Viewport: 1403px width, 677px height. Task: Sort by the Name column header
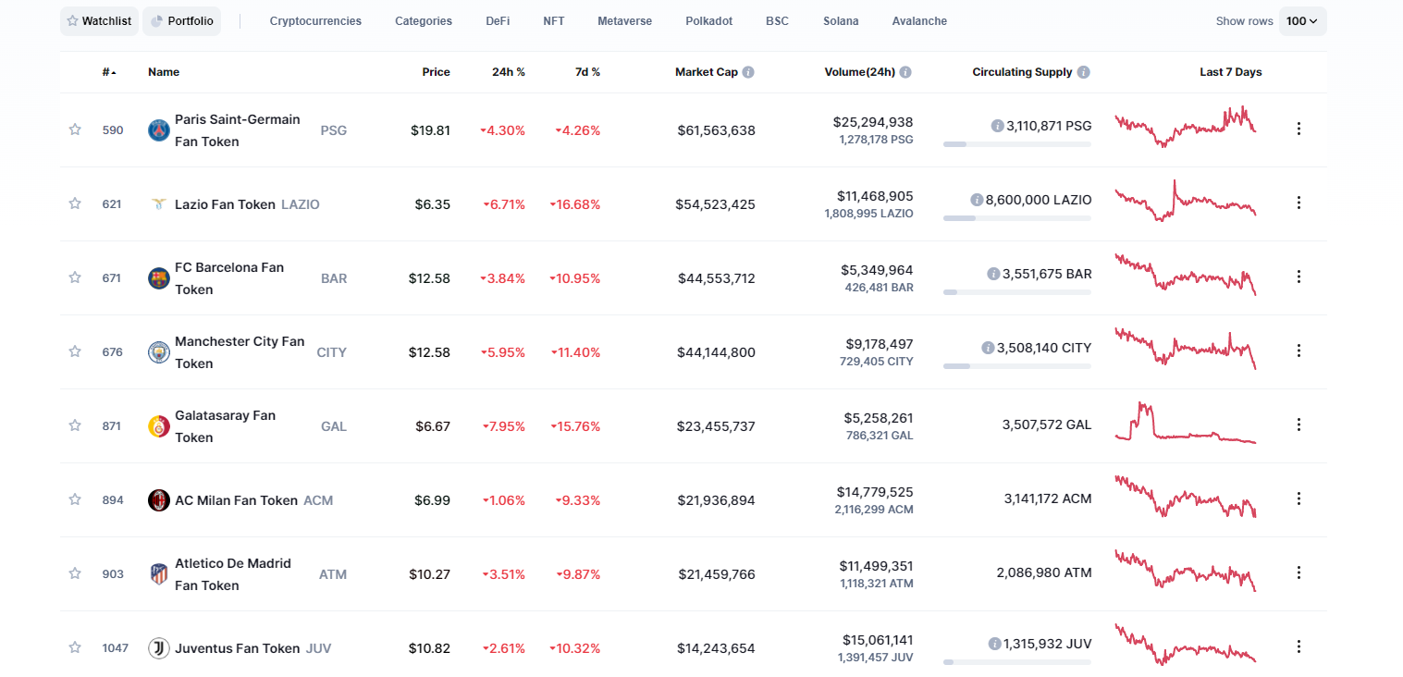pyautogui.click(x=164, y=72)
